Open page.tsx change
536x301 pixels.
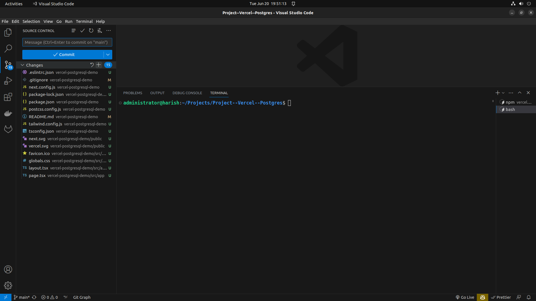point(66,176)
